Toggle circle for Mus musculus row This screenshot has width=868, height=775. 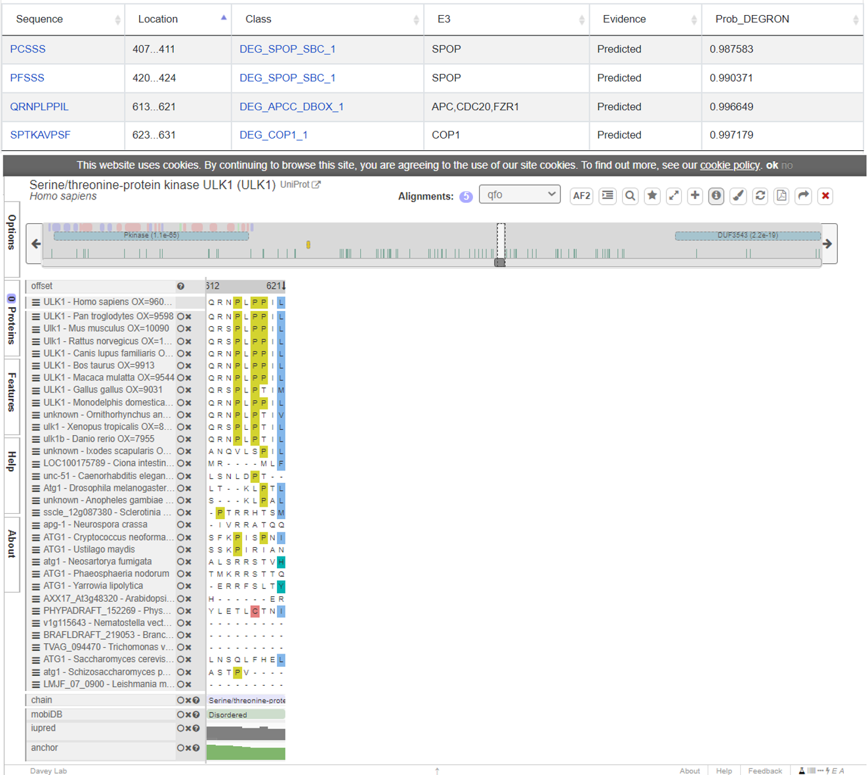(180, 329)
